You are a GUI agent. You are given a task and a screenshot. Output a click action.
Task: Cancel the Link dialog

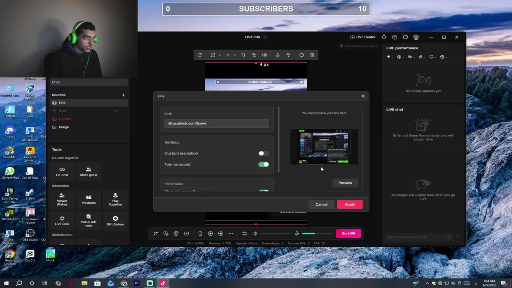321,204
